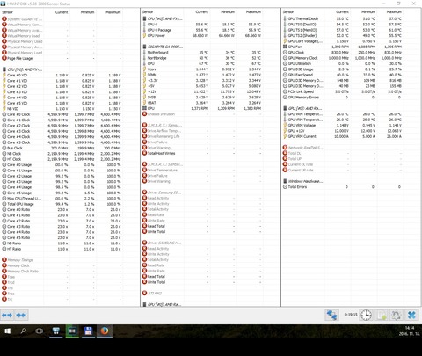Select the GPU Thermal Diode row
422x356 pixels.
(343, 18)
